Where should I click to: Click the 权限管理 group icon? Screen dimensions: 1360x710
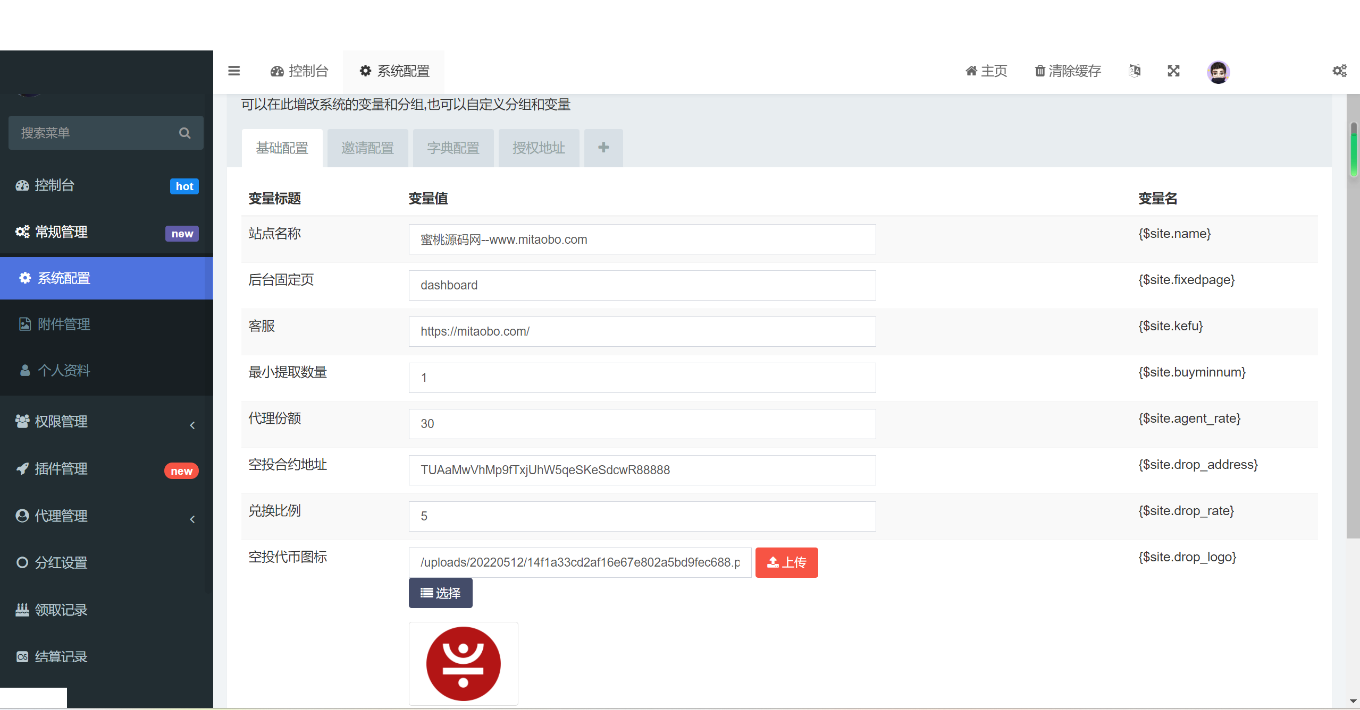(22, 421)
